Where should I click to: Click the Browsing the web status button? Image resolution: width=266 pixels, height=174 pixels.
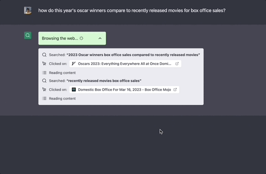pyautogui.click(x=72, y=38)
